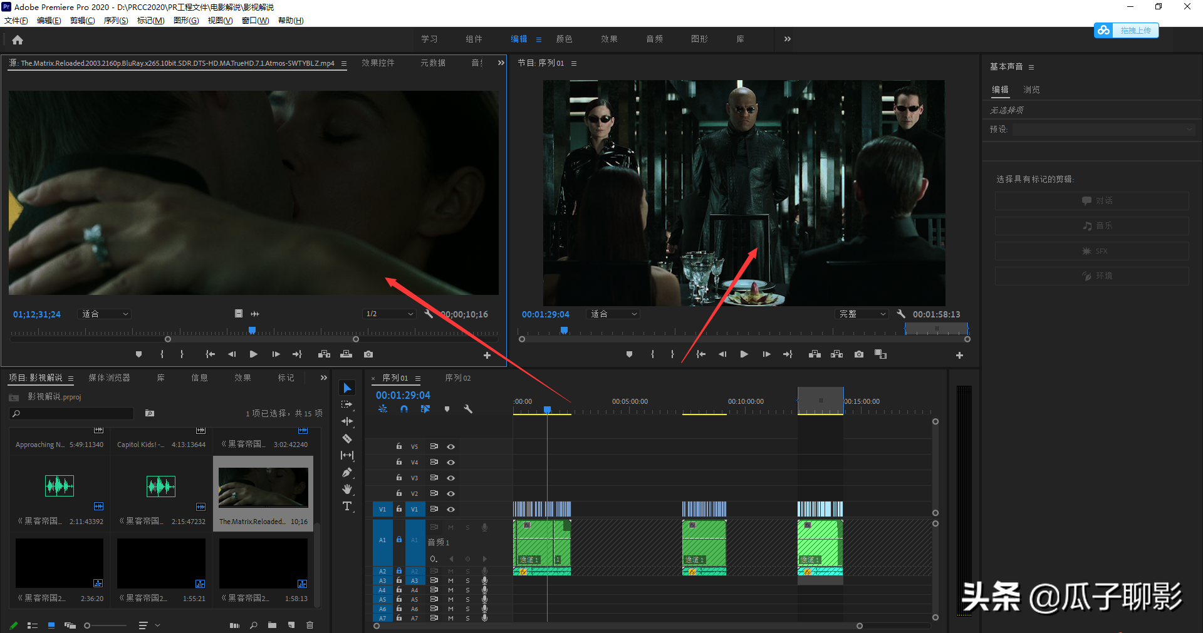Toggle V4 track output eye
The image size is (1203, 633).
point(450,462)
